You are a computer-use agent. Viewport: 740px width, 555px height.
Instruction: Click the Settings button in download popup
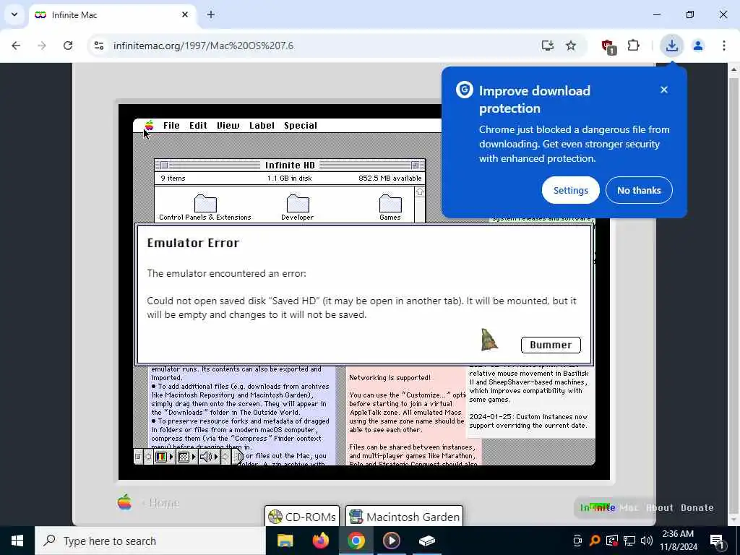(571, 190)
